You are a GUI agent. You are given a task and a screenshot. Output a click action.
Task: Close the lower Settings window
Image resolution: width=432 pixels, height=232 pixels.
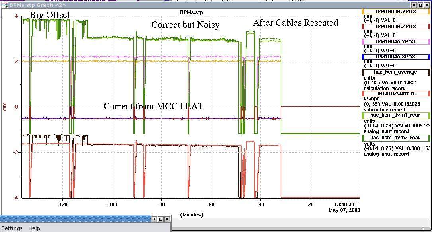click(167, 219)
